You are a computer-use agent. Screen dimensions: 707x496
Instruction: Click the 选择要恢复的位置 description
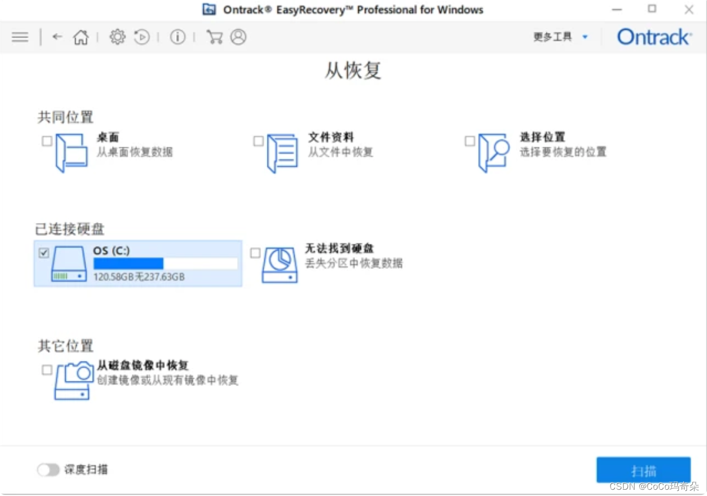pos(563,152)
